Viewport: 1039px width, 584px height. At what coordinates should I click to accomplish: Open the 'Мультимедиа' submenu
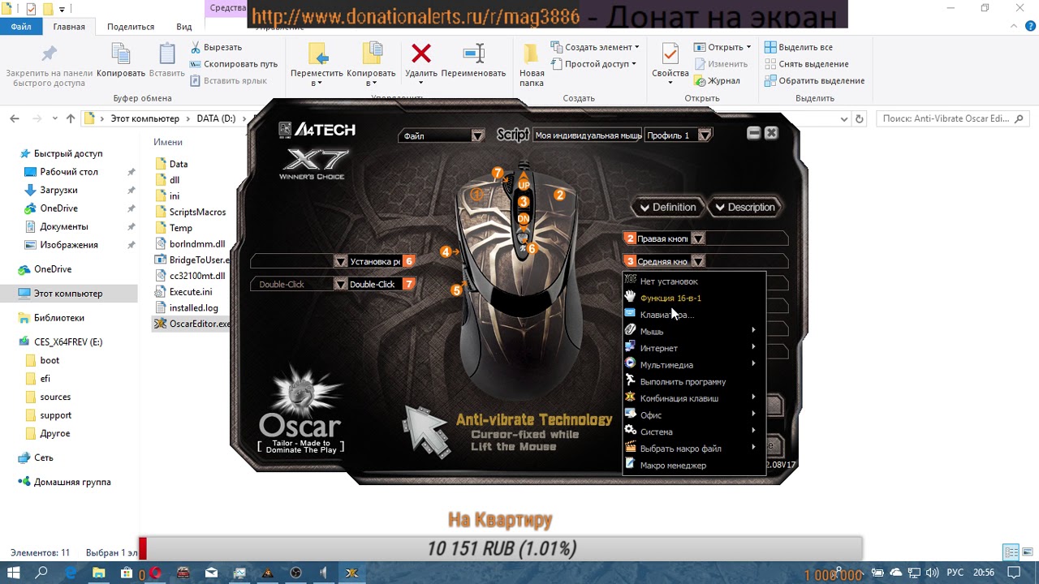[x=693, y=365]
